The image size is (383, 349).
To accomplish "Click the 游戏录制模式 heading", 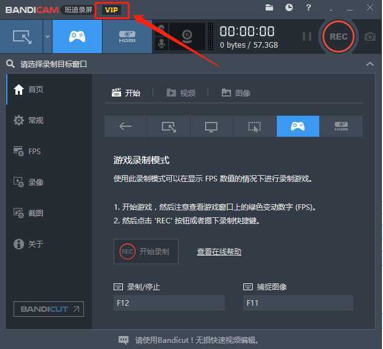I will (141, 160).
